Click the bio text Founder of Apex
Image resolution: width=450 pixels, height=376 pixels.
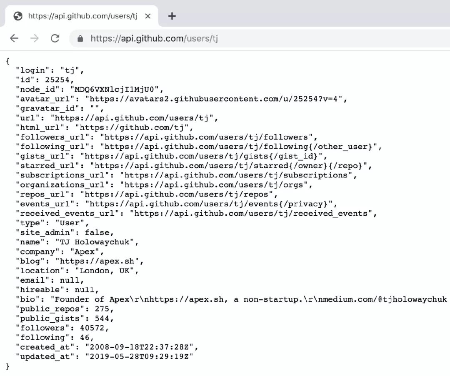92,299
